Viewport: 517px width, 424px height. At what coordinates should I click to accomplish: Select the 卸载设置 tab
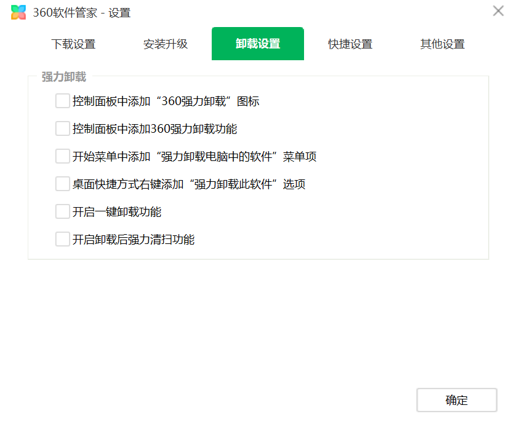pos(258,44)
